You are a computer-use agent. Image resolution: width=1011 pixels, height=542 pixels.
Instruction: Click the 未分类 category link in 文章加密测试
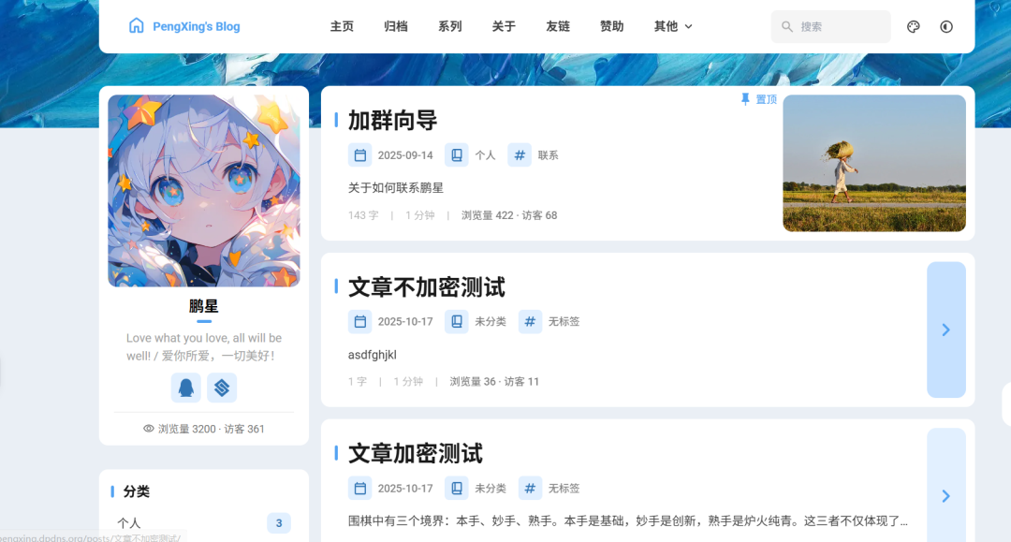point(490,489)
